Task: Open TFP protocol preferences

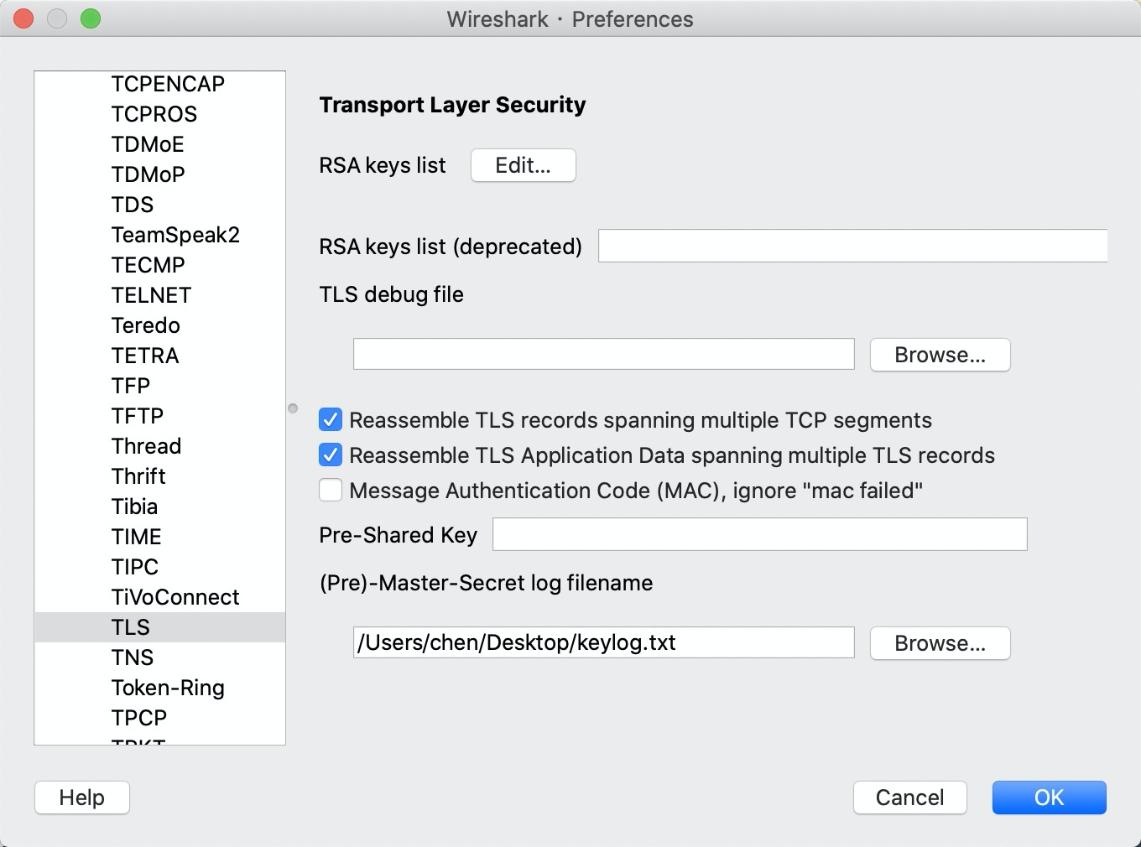Action: click(159, 386)
